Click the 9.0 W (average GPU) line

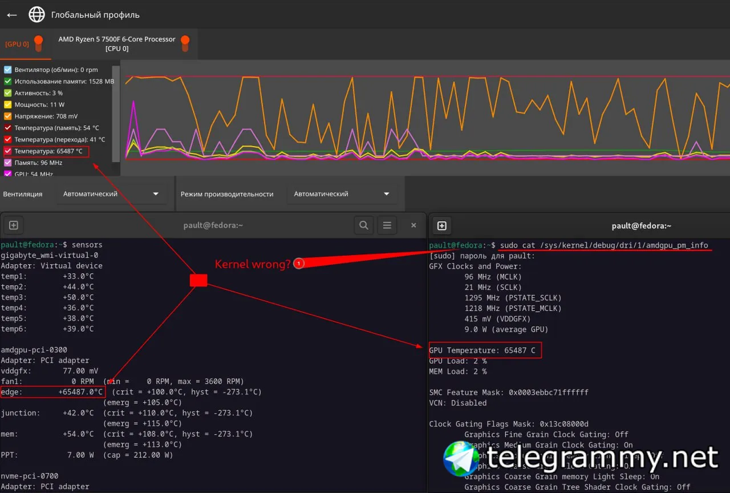point(506,330)
